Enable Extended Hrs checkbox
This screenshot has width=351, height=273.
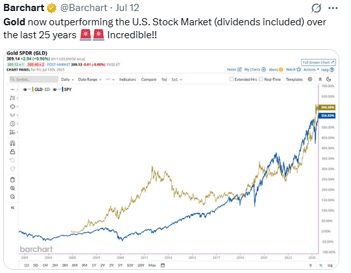point(232,79)
